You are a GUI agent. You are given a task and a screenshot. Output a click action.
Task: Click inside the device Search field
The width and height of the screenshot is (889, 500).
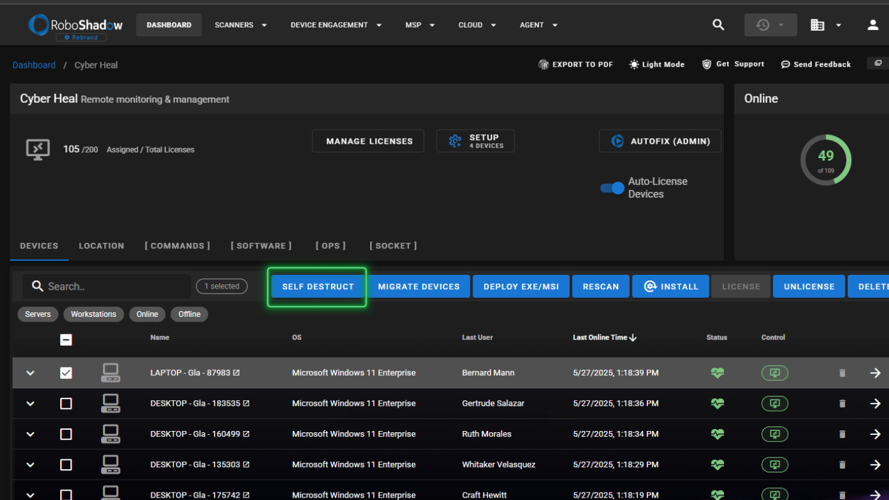pos(107,286)
